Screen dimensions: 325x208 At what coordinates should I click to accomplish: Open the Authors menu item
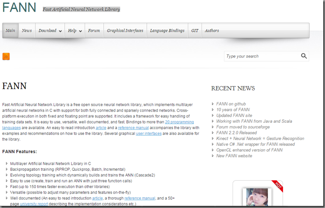[x=212, y=31]
